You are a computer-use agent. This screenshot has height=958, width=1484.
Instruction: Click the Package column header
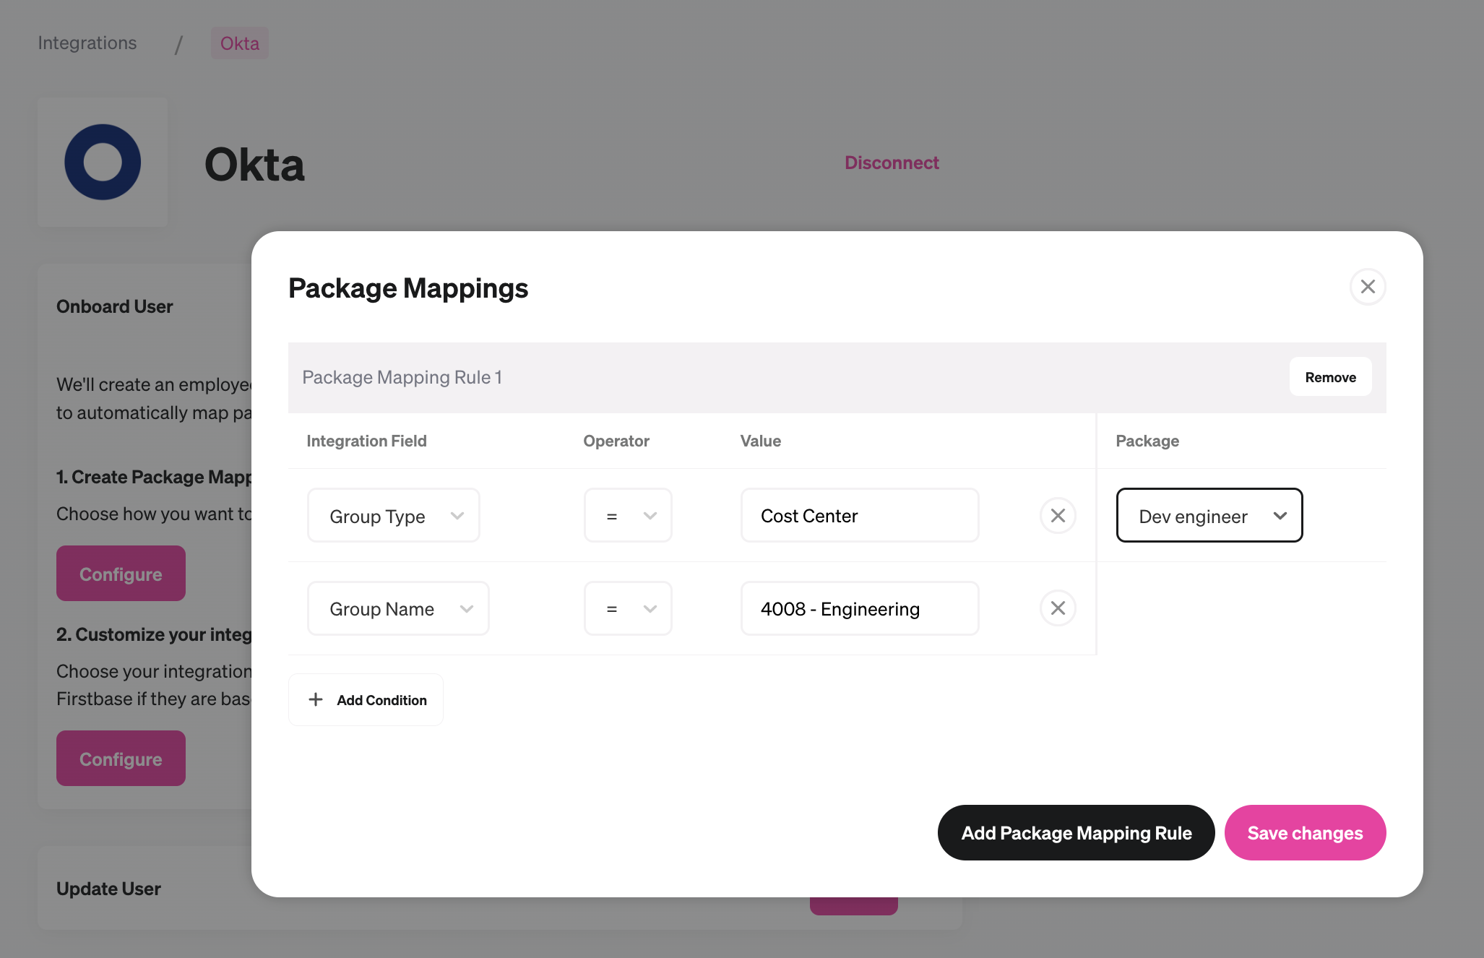pyautogui.click(x=1147, y=441)
